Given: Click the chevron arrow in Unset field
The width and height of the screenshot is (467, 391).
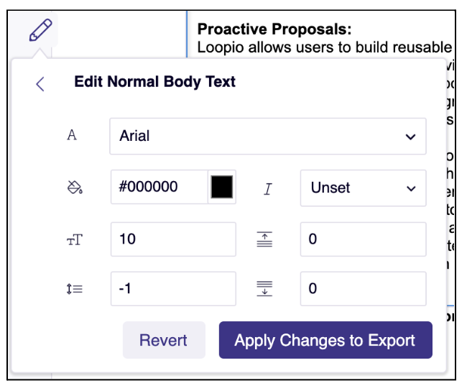Looking at the screenshot, I should (411, 188).
